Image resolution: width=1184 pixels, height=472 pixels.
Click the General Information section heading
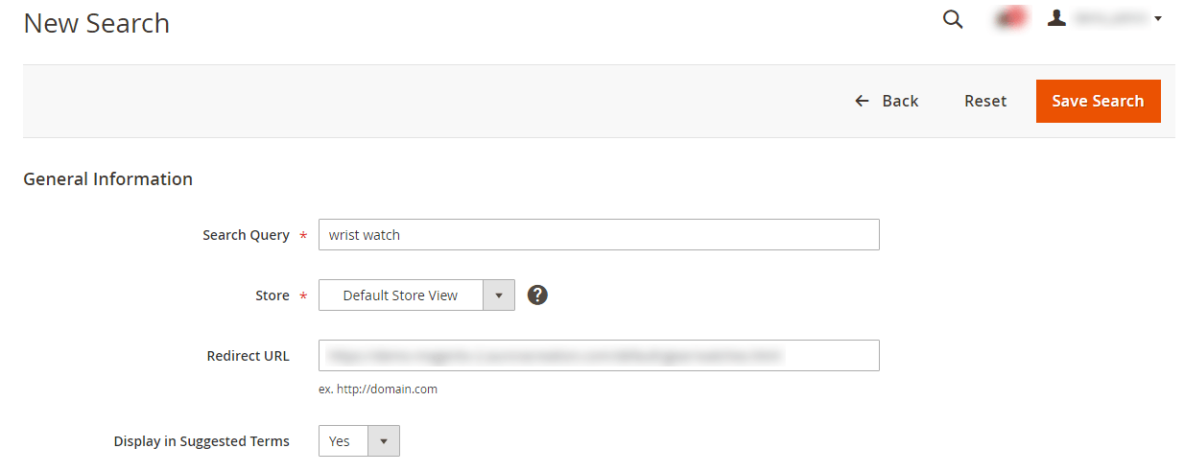pyautogui.click(x=107, y=178)
